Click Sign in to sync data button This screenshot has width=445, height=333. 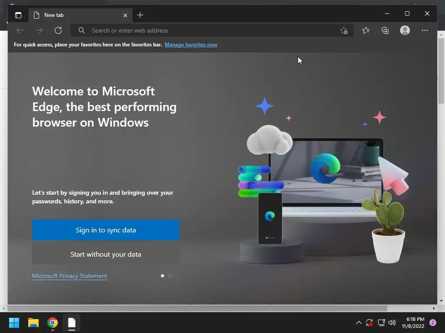[x=106, y=230]
